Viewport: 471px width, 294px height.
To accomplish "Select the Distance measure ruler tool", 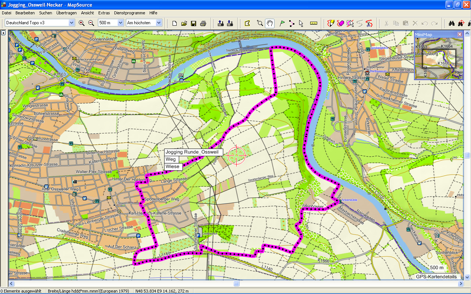I will pos(314,23).
